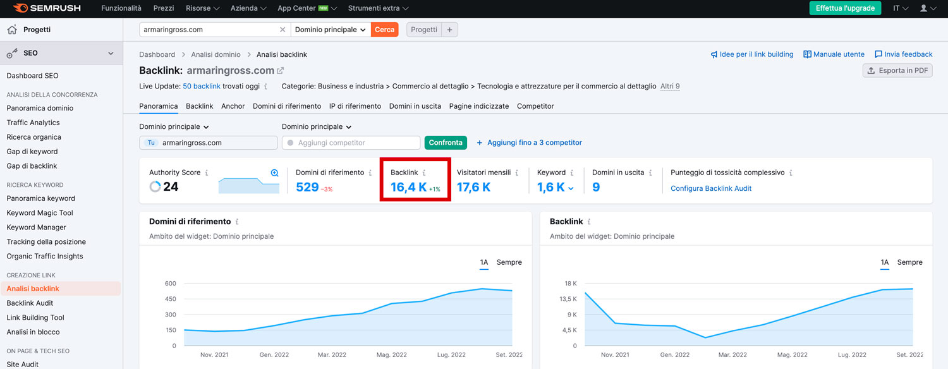
Task: Select Sempre range on Domini di riferimento chart
Action: 509,262
